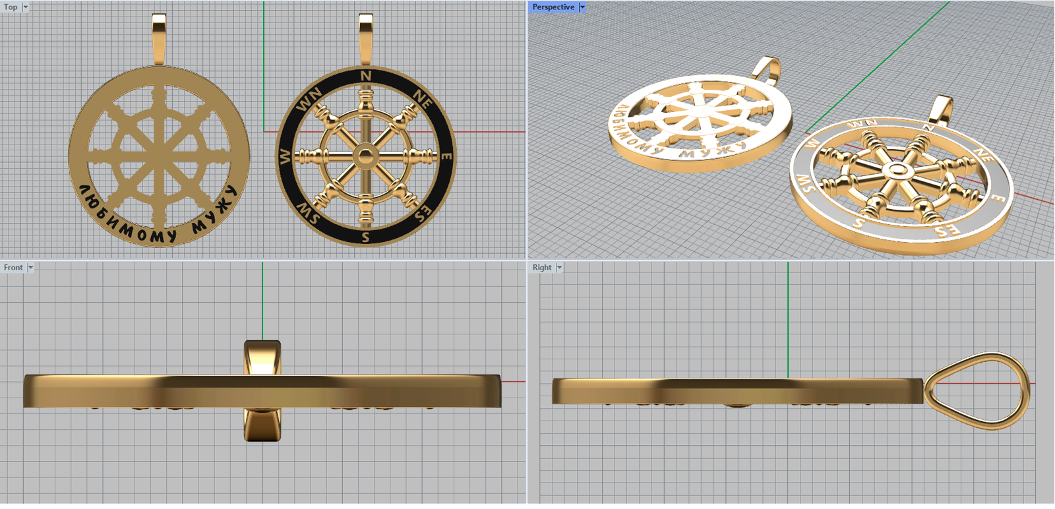Click the Top viewport title label
This screenshot has height=509, width=1055.
point(11,7)
